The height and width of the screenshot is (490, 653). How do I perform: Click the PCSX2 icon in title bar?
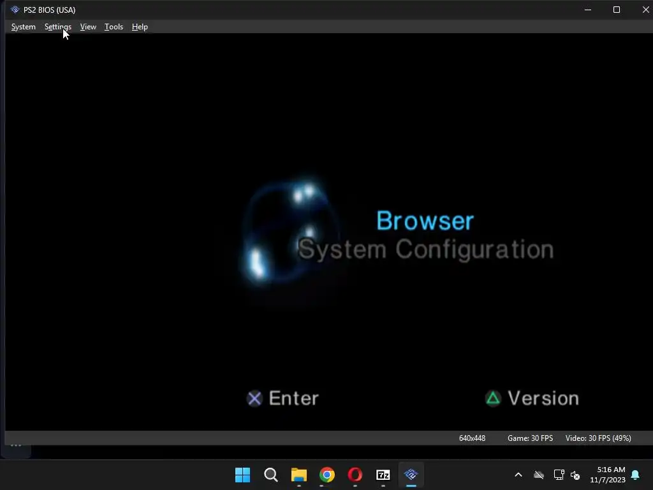[x=15, y=10]
